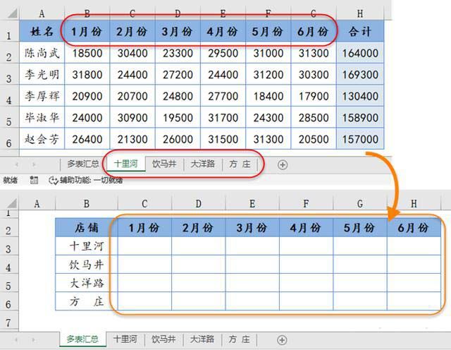
Task: Select row header for the 陈尚武 row
Action: (x=9, y=53)
